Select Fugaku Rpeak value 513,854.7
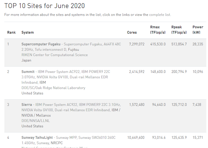This screenshot has height=148, width=208. 179,44
